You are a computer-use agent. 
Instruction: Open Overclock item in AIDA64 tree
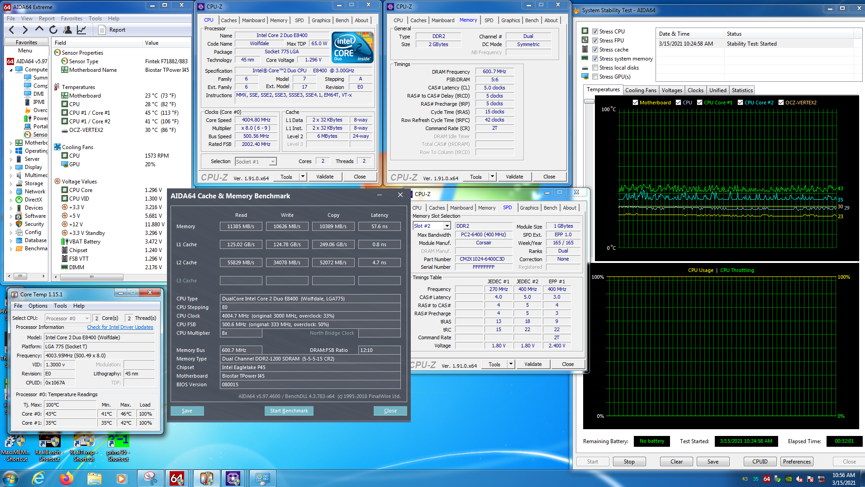click(x=36, y=110)
